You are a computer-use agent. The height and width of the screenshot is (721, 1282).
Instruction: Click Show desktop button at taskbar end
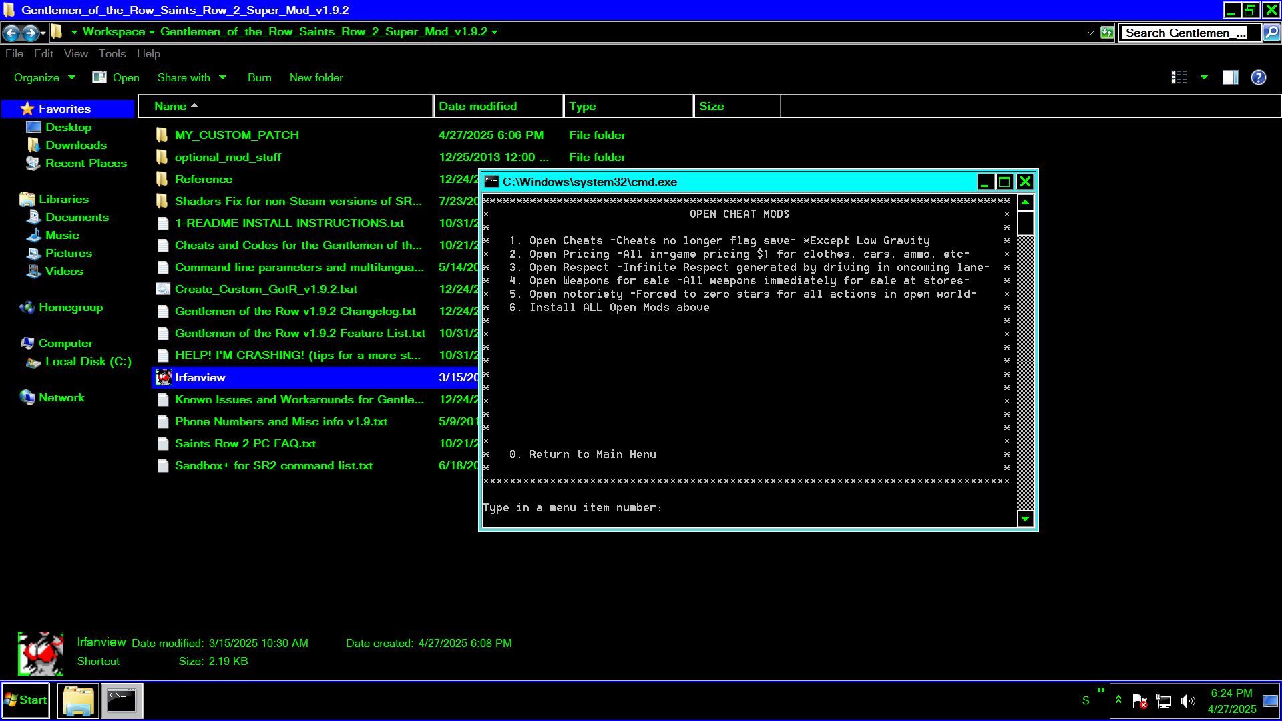tap(1271, 701)
